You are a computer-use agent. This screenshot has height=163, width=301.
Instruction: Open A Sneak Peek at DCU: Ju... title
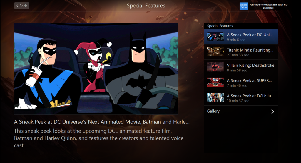coord(250,96)
